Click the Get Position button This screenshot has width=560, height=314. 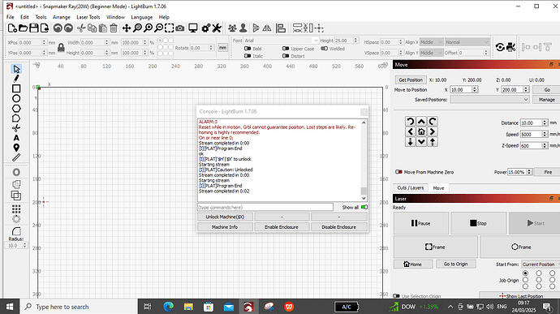coord(411,80)
